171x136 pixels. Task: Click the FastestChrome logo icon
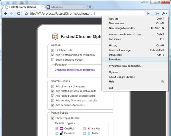coord(55,37)
